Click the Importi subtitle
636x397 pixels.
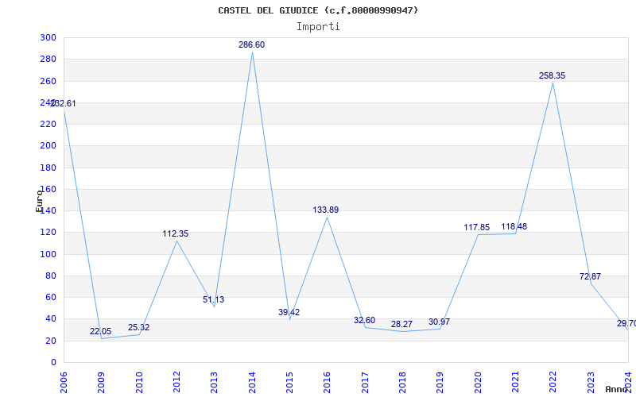(318, 27)
